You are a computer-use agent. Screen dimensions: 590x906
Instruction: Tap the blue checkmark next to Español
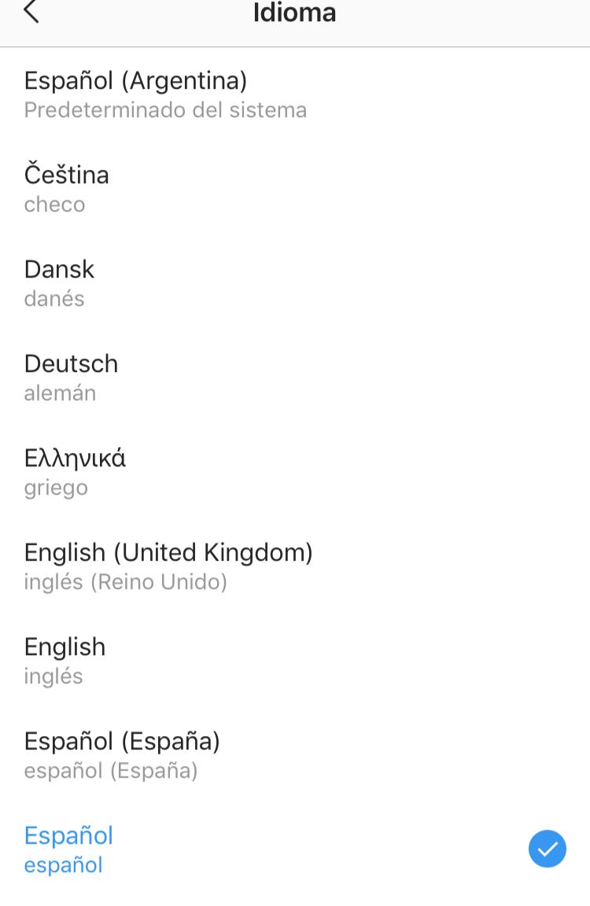point(548,849)
